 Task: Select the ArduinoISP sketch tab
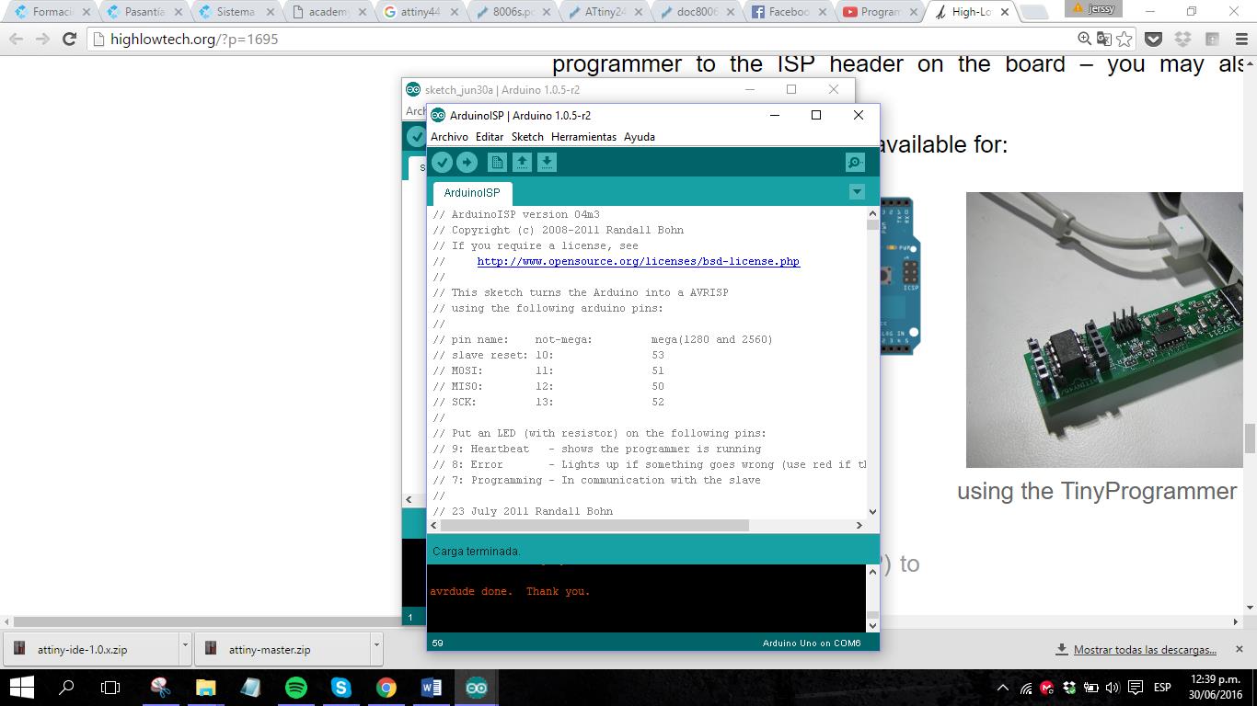(472, 193)
